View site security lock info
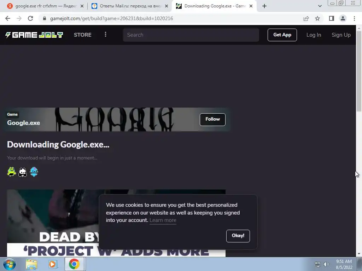 [x=45, y=18]
